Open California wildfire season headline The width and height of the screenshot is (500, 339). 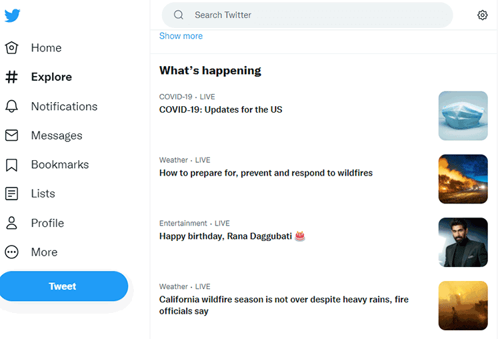pos(284,305)
